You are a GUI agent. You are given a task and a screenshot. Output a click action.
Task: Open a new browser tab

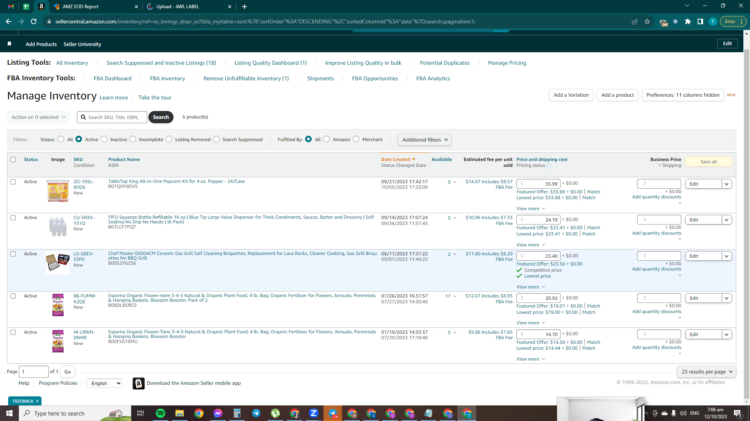tap(245, 7)
